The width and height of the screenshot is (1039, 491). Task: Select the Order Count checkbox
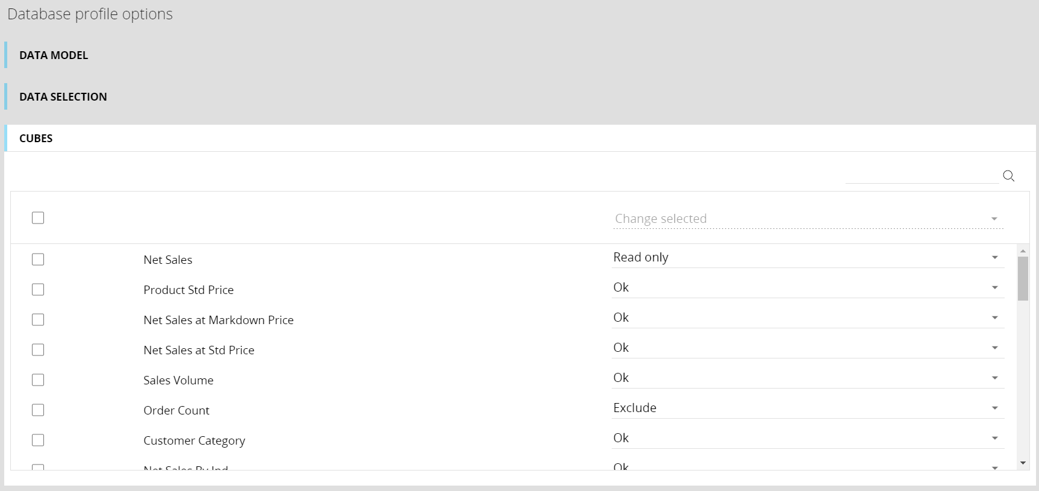(x=38, y=410)
